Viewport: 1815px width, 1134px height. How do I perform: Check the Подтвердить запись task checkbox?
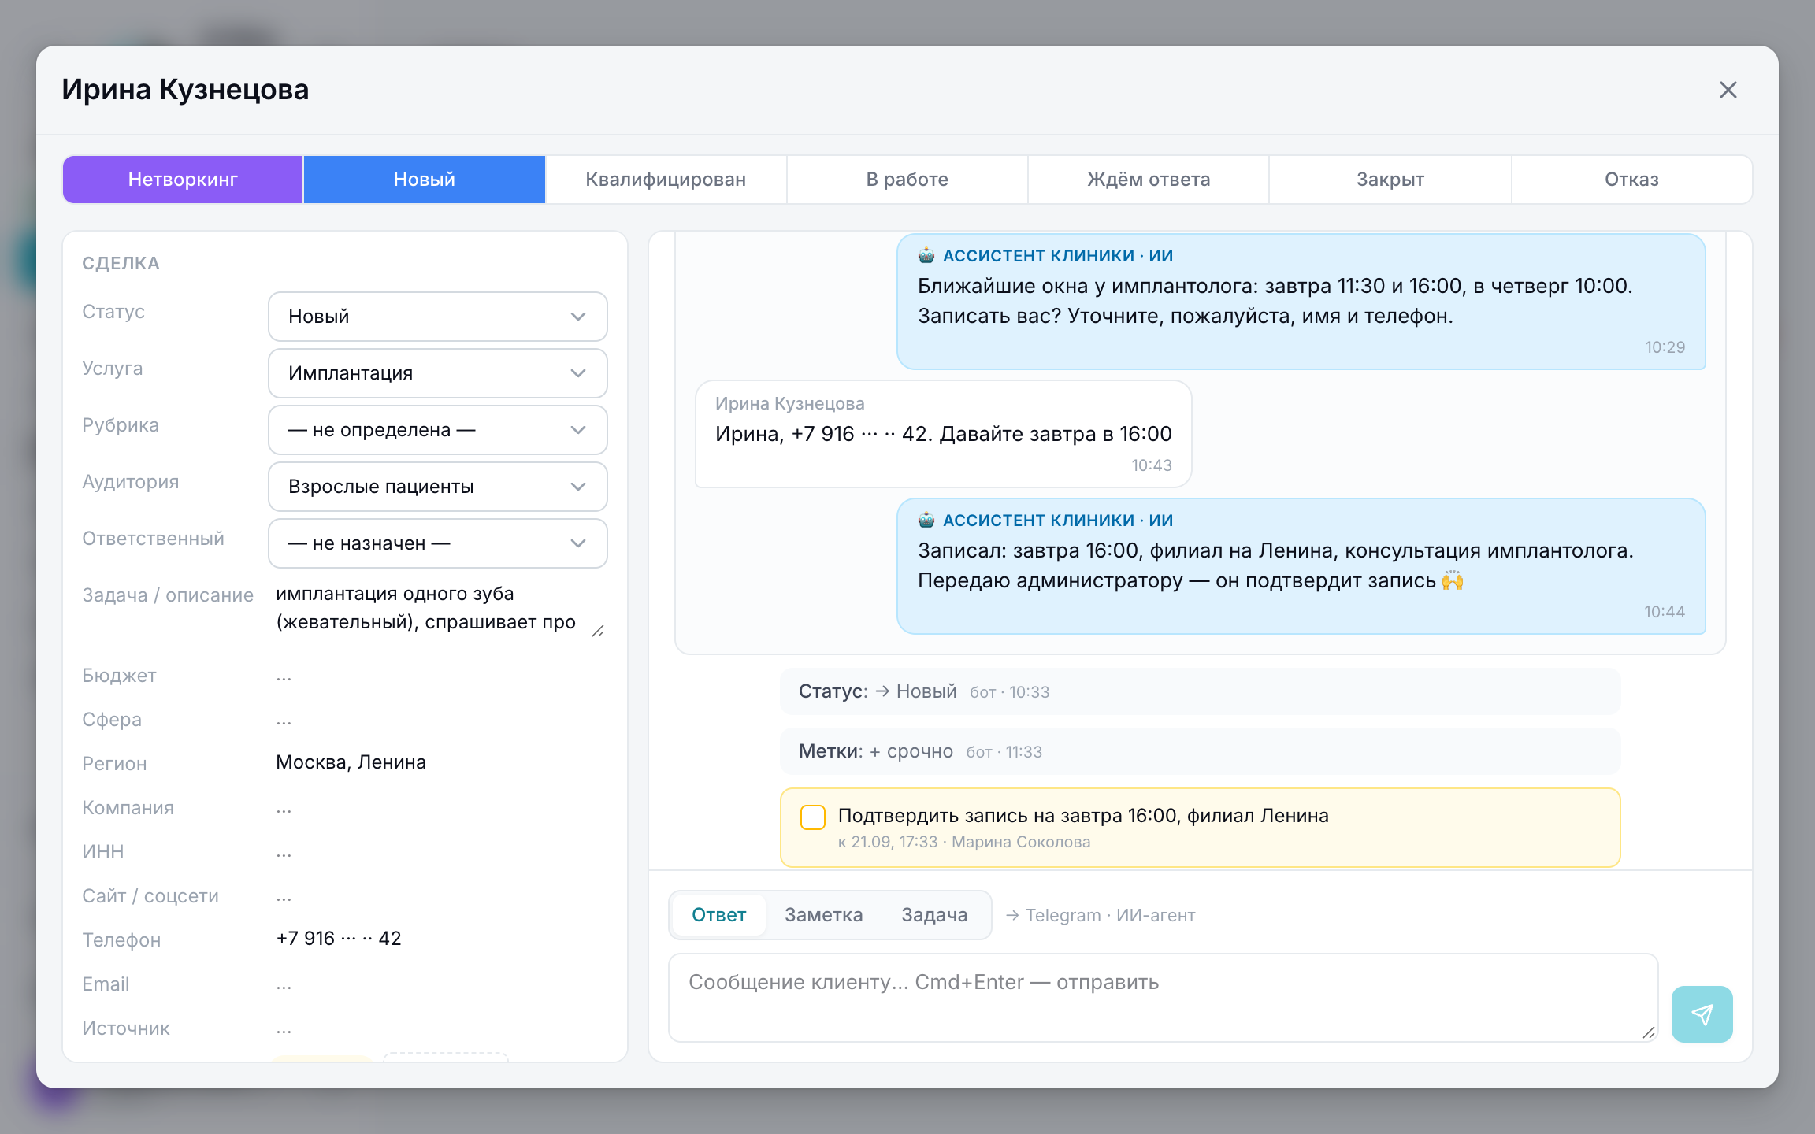(813, 817)
